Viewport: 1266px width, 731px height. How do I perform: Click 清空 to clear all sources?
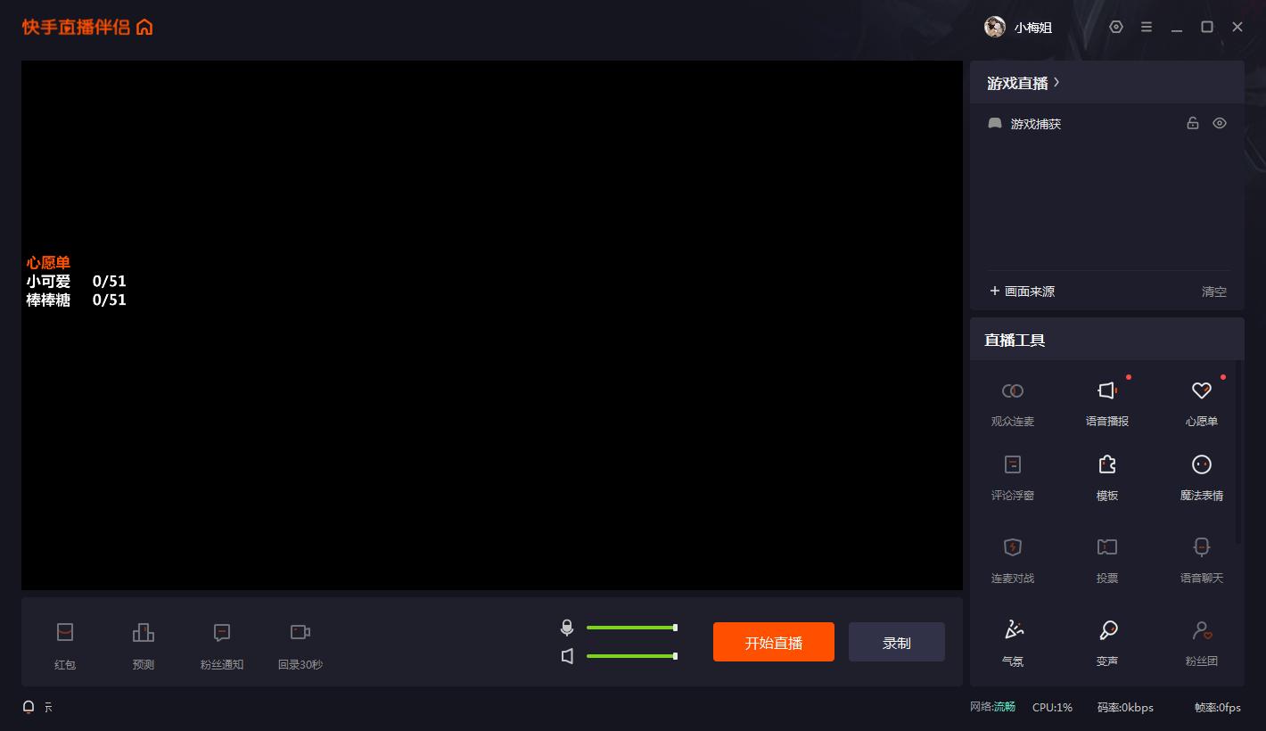coord(1214,292)
